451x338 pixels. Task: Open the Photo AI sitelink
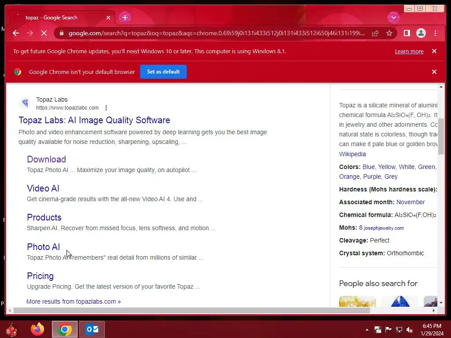(43, 246)
